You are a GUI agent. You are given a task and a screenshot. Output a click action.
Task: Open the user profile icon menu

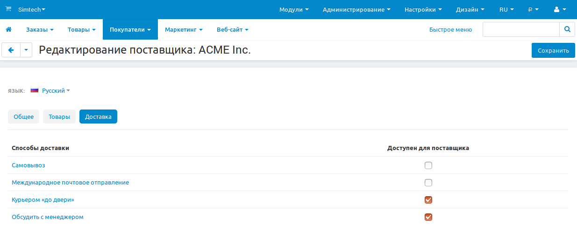tap(560, 9)
